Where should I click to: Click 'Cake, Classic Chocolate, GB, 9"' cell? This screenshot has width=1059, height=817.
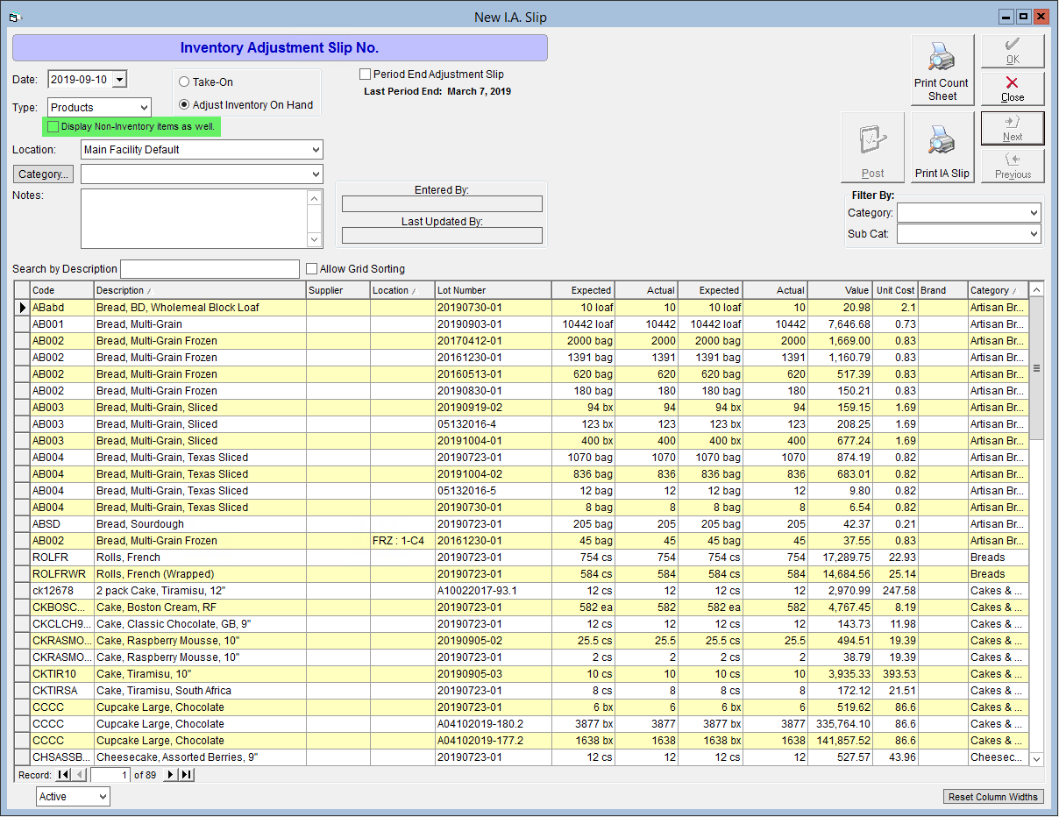(x=200, y=624)
